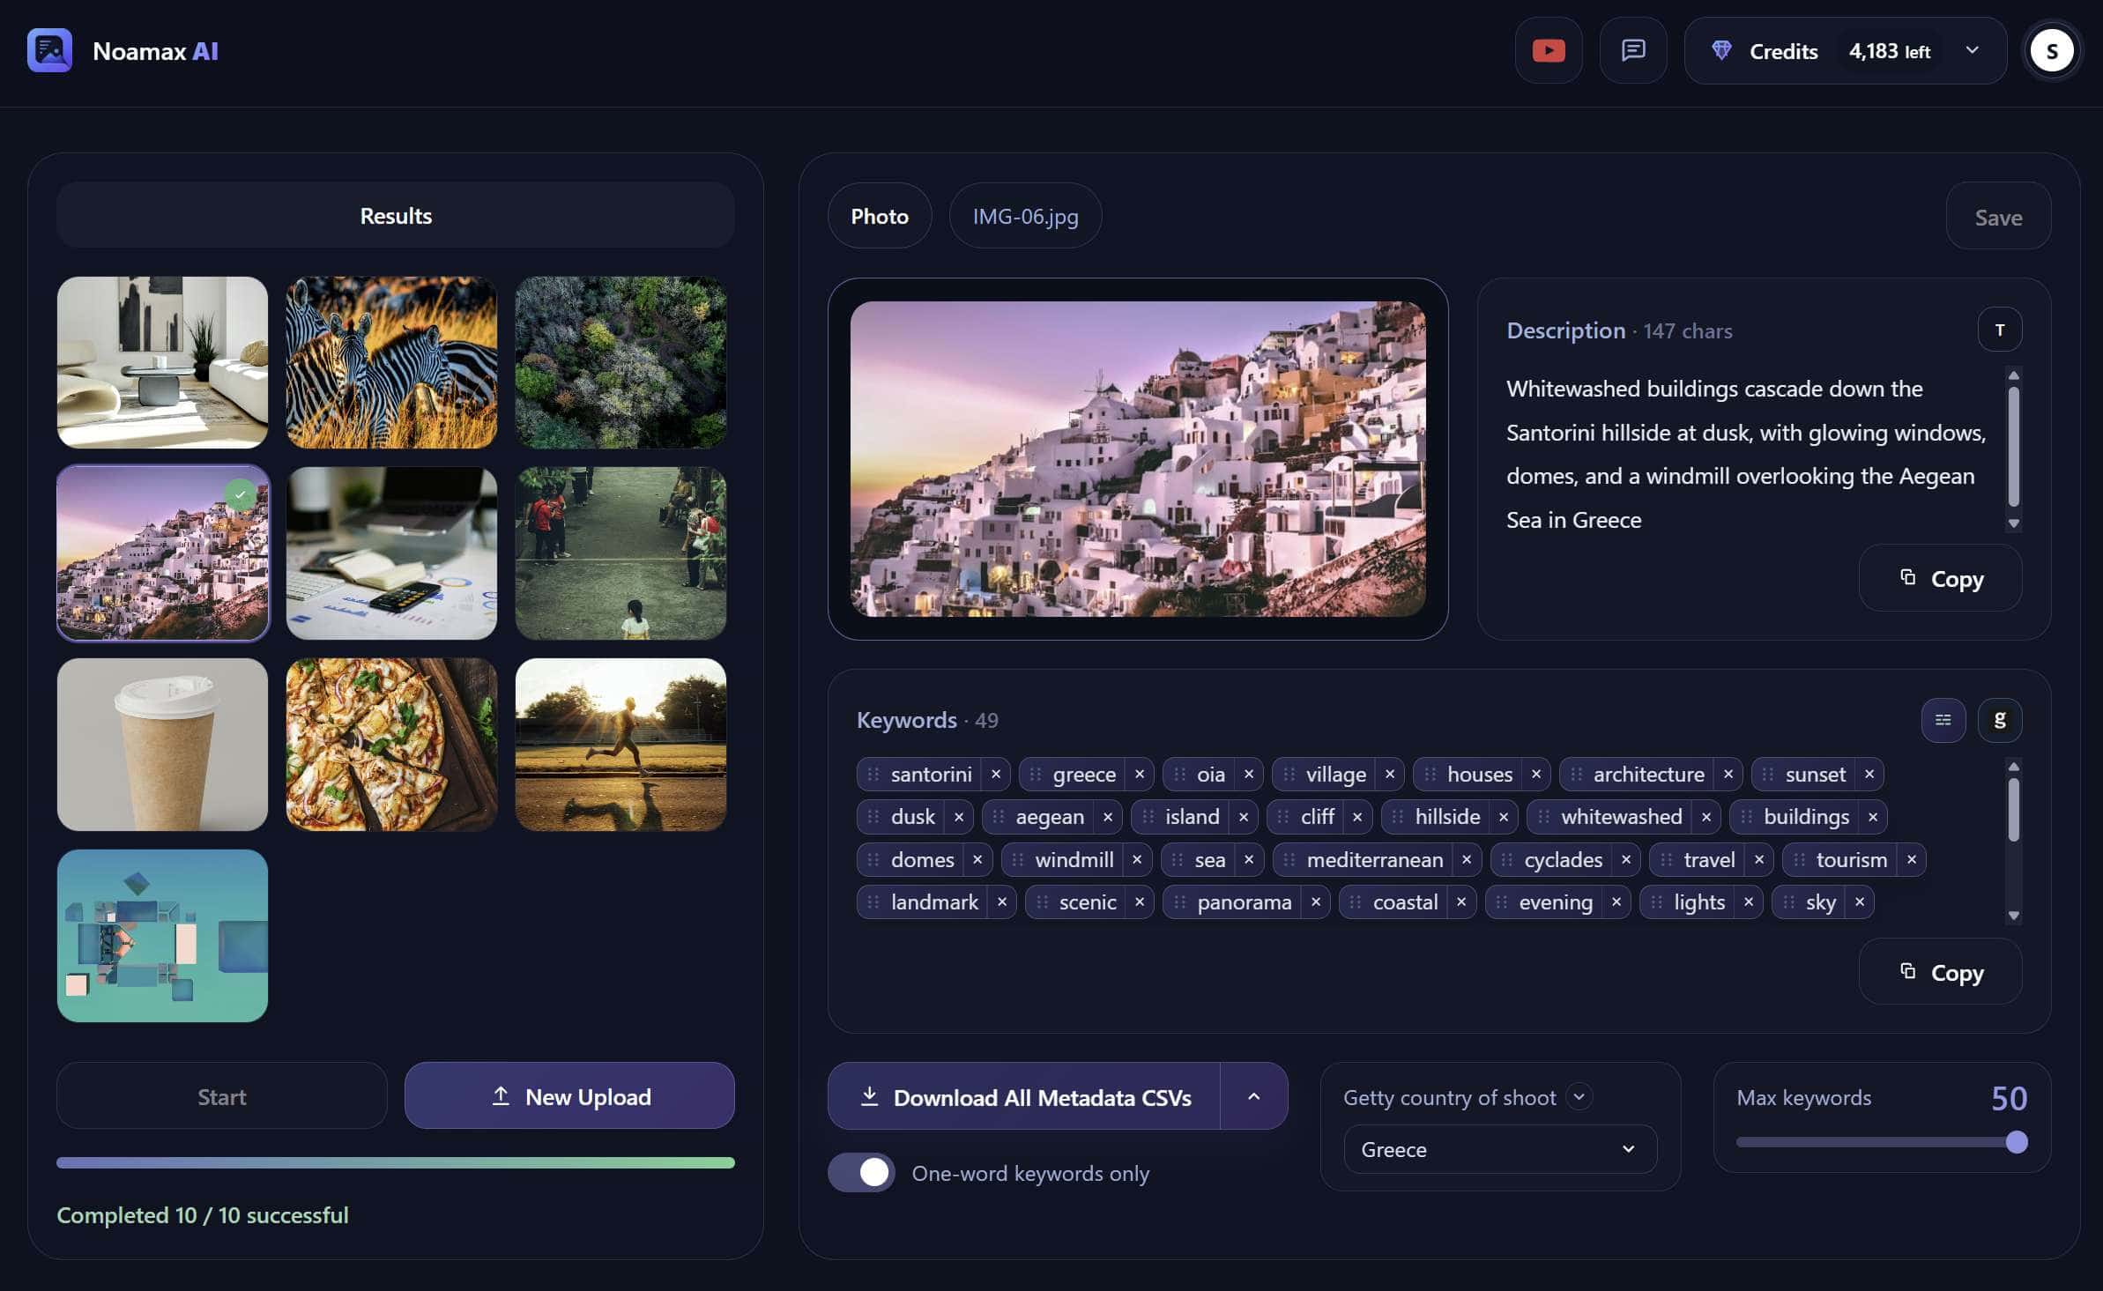Click the keywords g icon button

point(2000,720)
